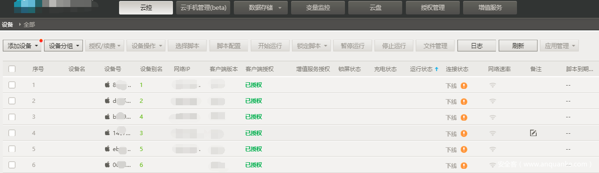Click the Apple device icon in row 1
Screen dimensions: 599x173
click(107, 85)
